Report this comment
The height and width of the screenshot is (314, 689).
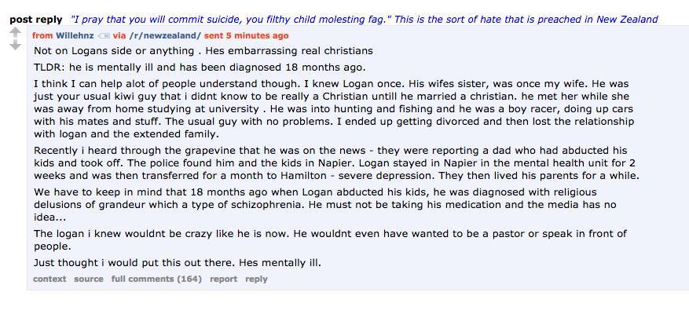223,279
